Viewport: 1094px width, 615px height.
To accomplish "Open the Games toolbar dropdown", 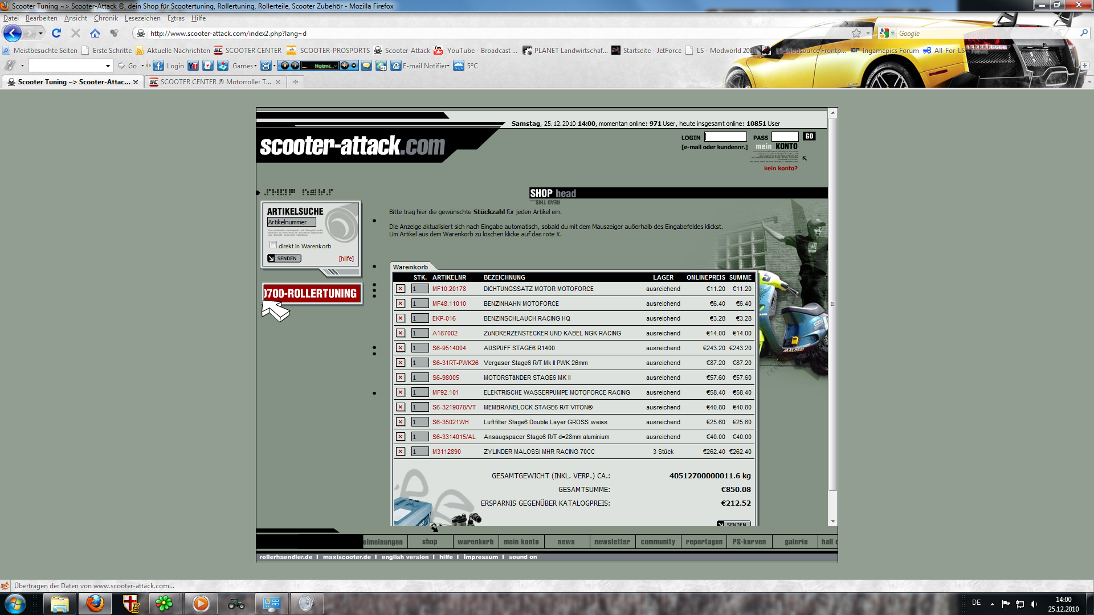I will point(244,66).
